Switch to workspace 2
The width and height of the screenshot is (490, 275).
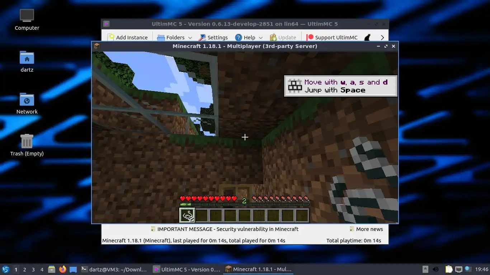(x=25, y=269)
